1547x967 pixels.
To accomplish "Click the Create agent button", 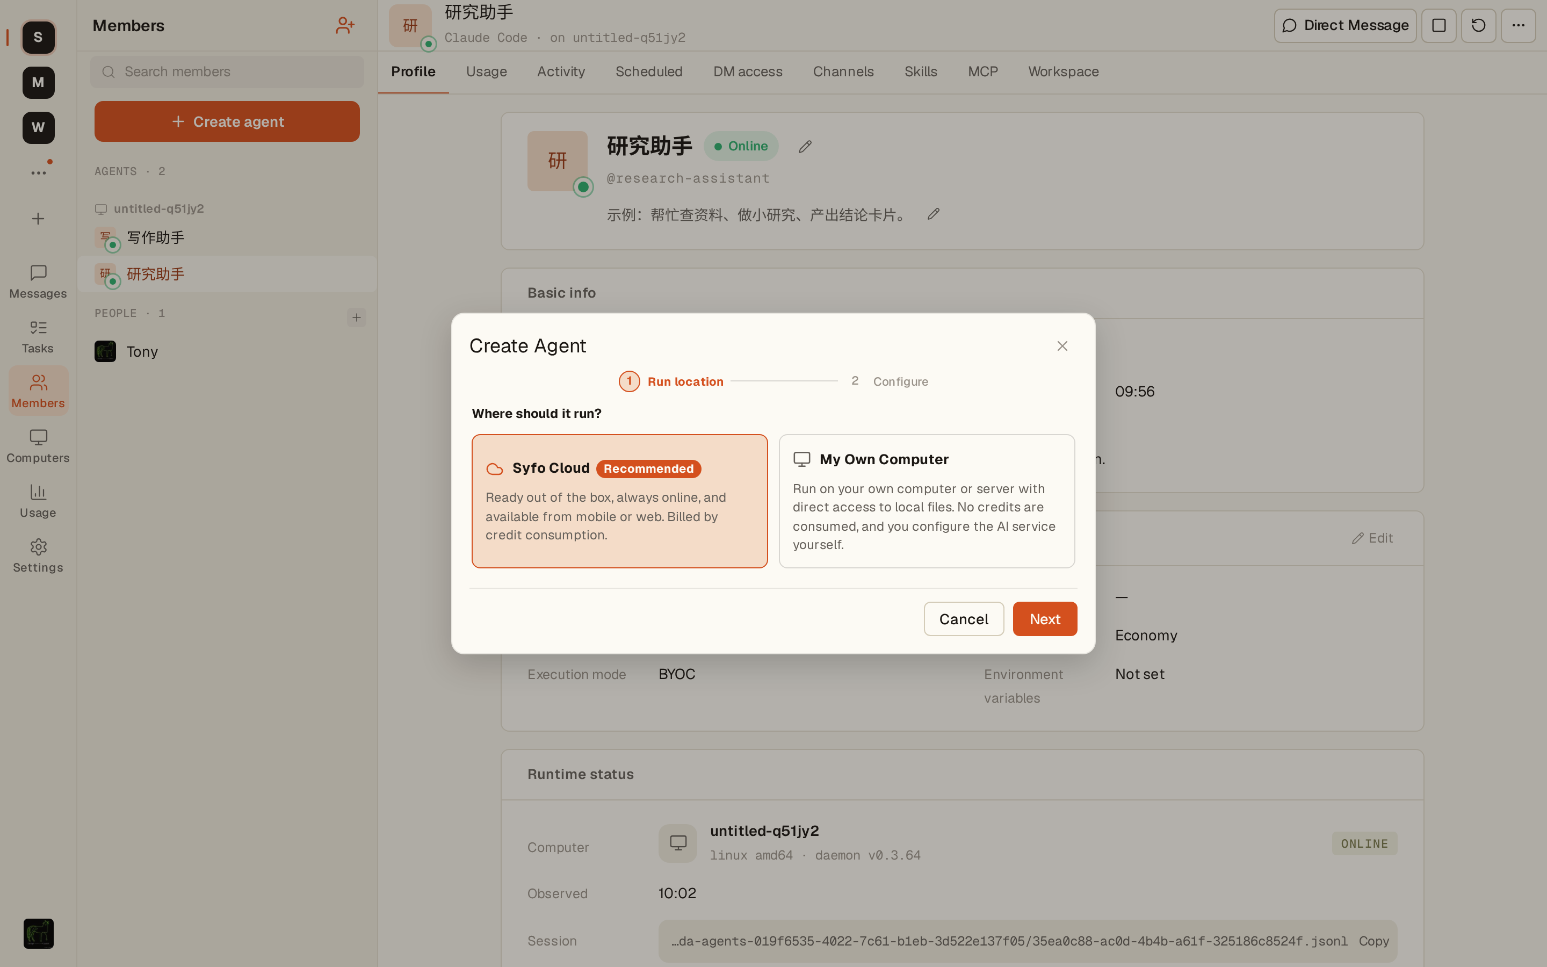I will point(227,121).
